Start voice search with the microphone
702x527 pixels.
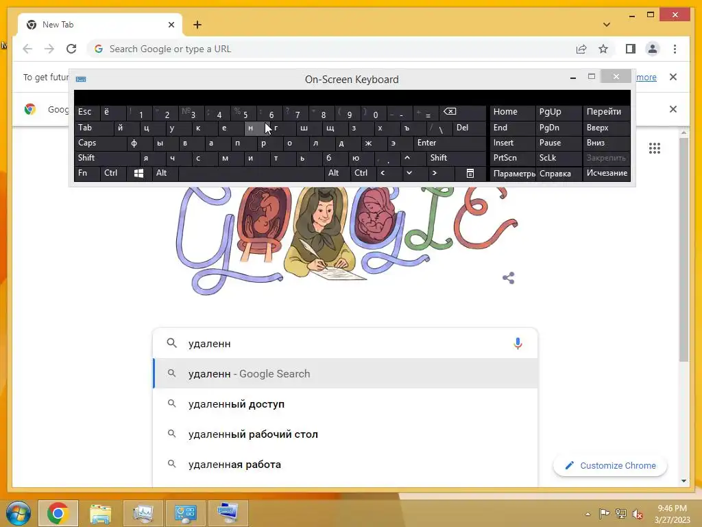(518, 343)
